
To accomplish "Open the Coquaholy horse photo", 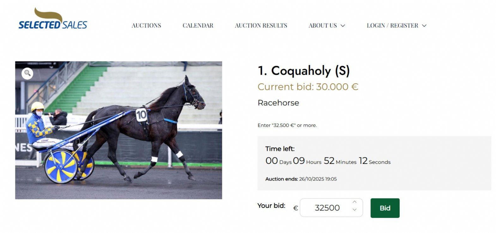I will (118, 130).
